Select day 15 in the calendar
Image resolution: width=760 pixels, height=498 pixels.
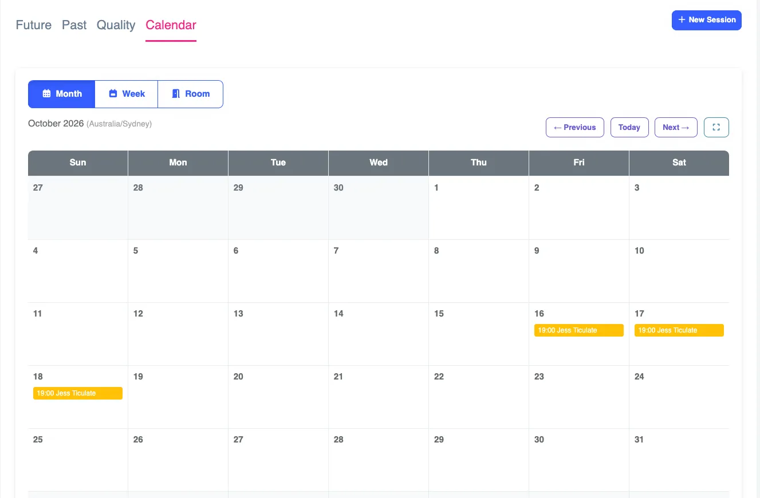point(479,334)
